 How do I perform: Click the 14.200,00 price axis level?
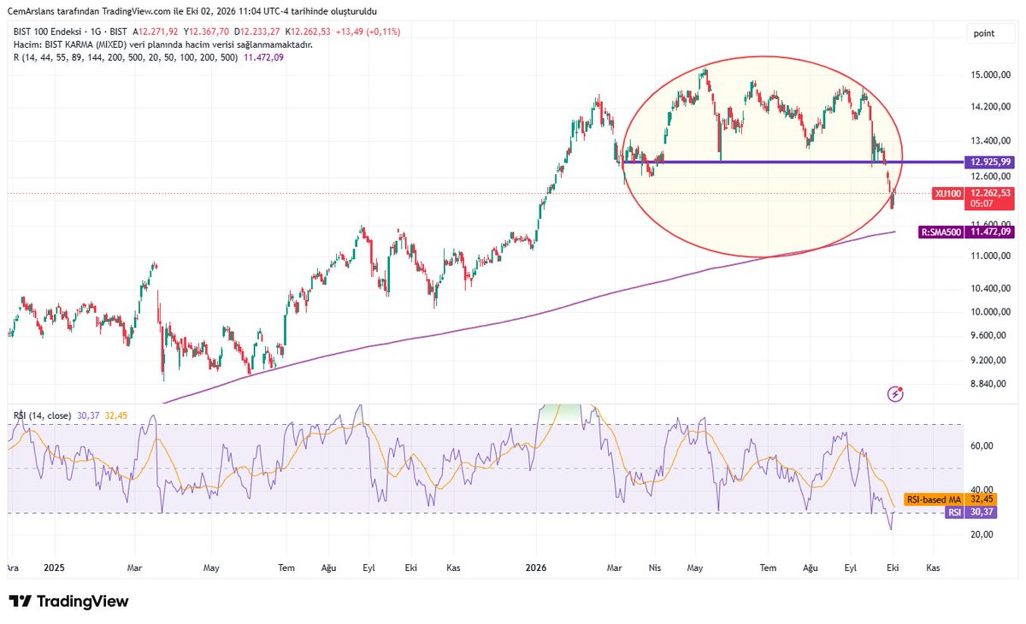tap(991, 107)
